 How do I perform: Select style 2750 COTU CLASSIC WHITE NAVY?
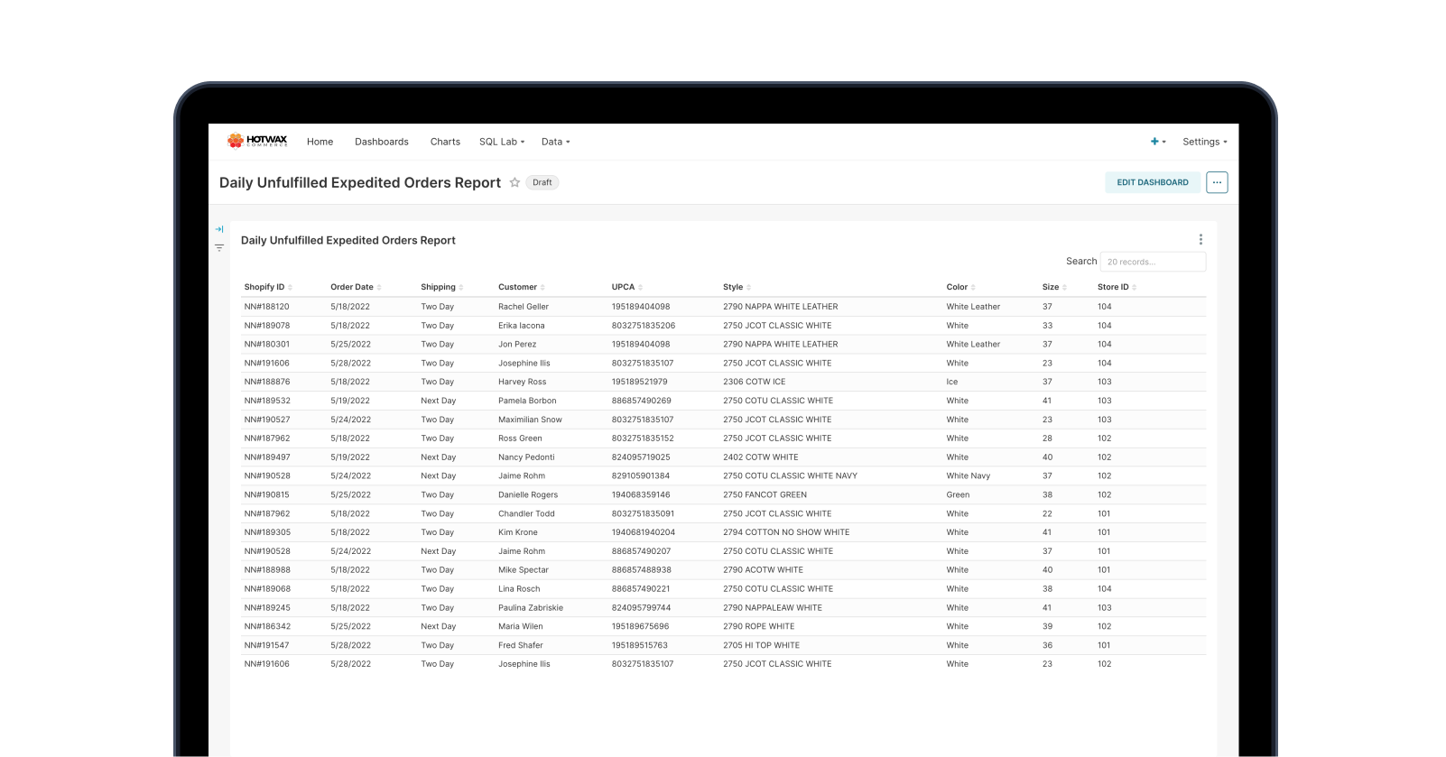(790, 475)
